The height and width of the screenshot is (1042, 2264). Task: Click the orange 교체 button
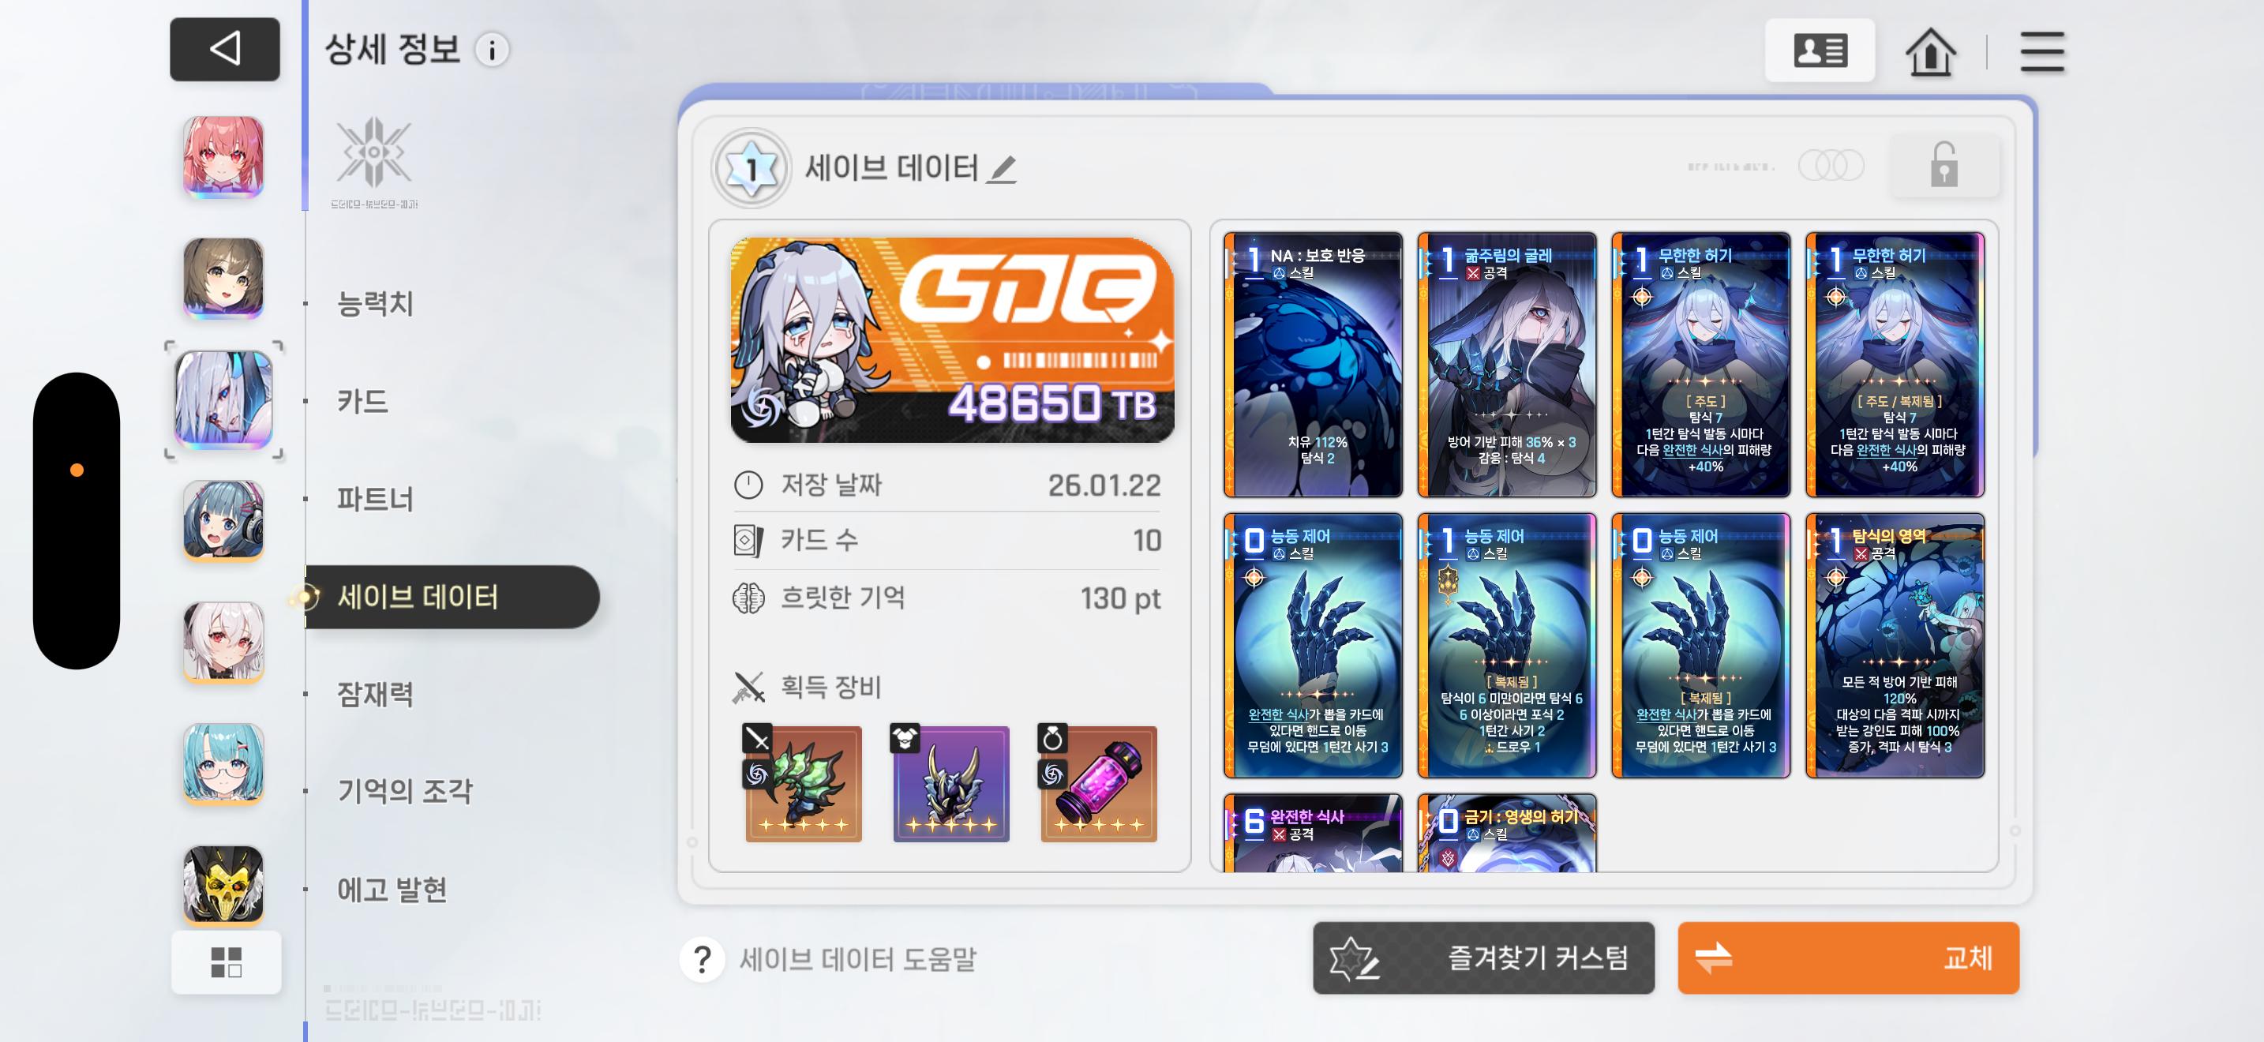click(1847, 958)
